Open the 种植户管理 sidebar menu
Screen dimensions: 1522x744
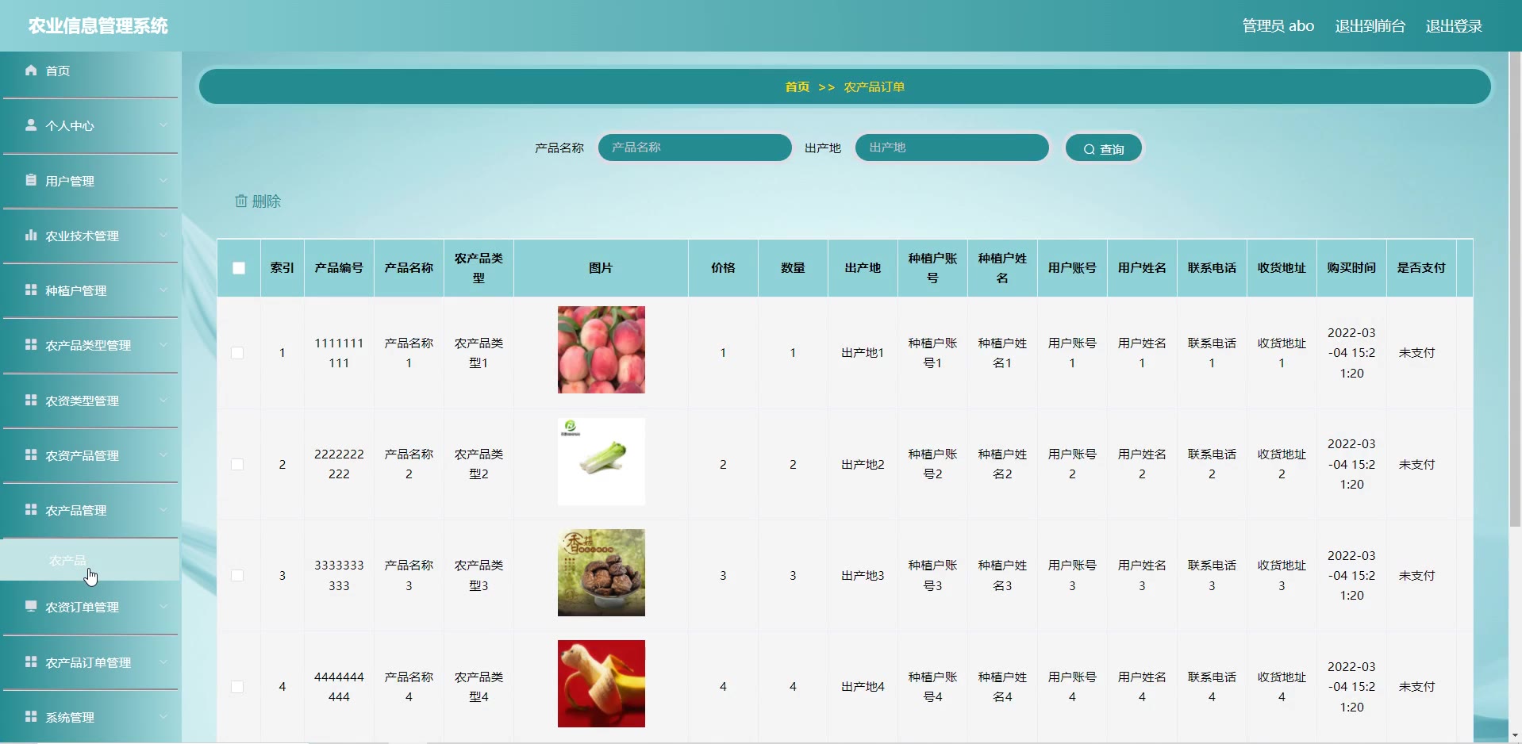click(90, 290)
